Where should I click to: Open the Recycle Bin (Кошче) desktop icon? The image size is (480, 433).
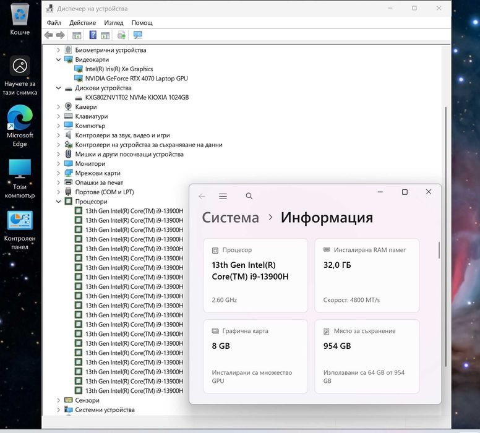coord(20,19)
